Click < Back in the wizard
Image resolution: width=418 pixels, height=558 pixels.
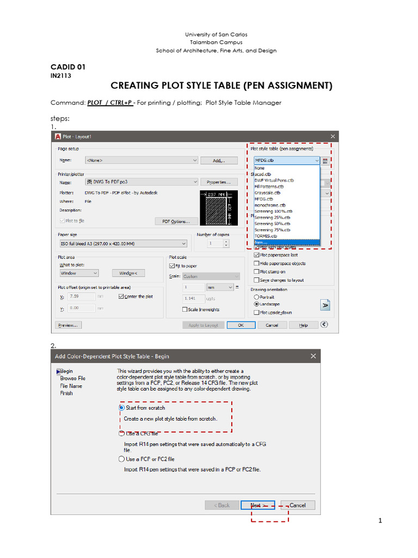pos(222,505)
